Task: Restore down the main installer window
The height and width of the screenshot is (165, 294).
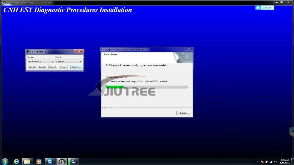Action: pyautogui.click(x=281, y=2)
